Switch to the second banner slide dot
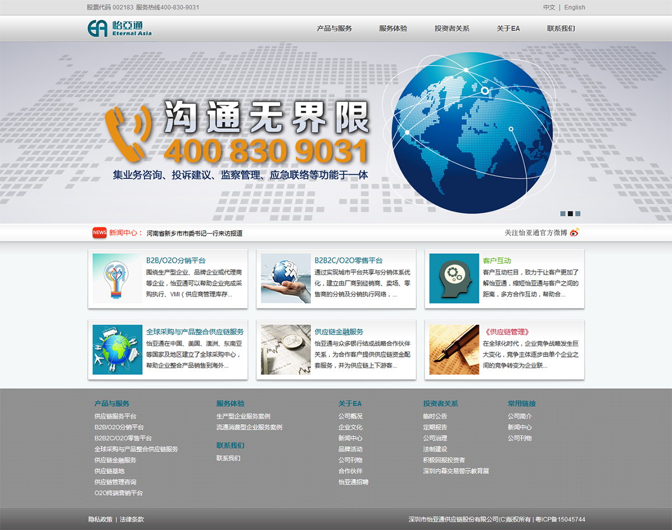The width and height of the screenshot is (672, 530). coord(570,213)
